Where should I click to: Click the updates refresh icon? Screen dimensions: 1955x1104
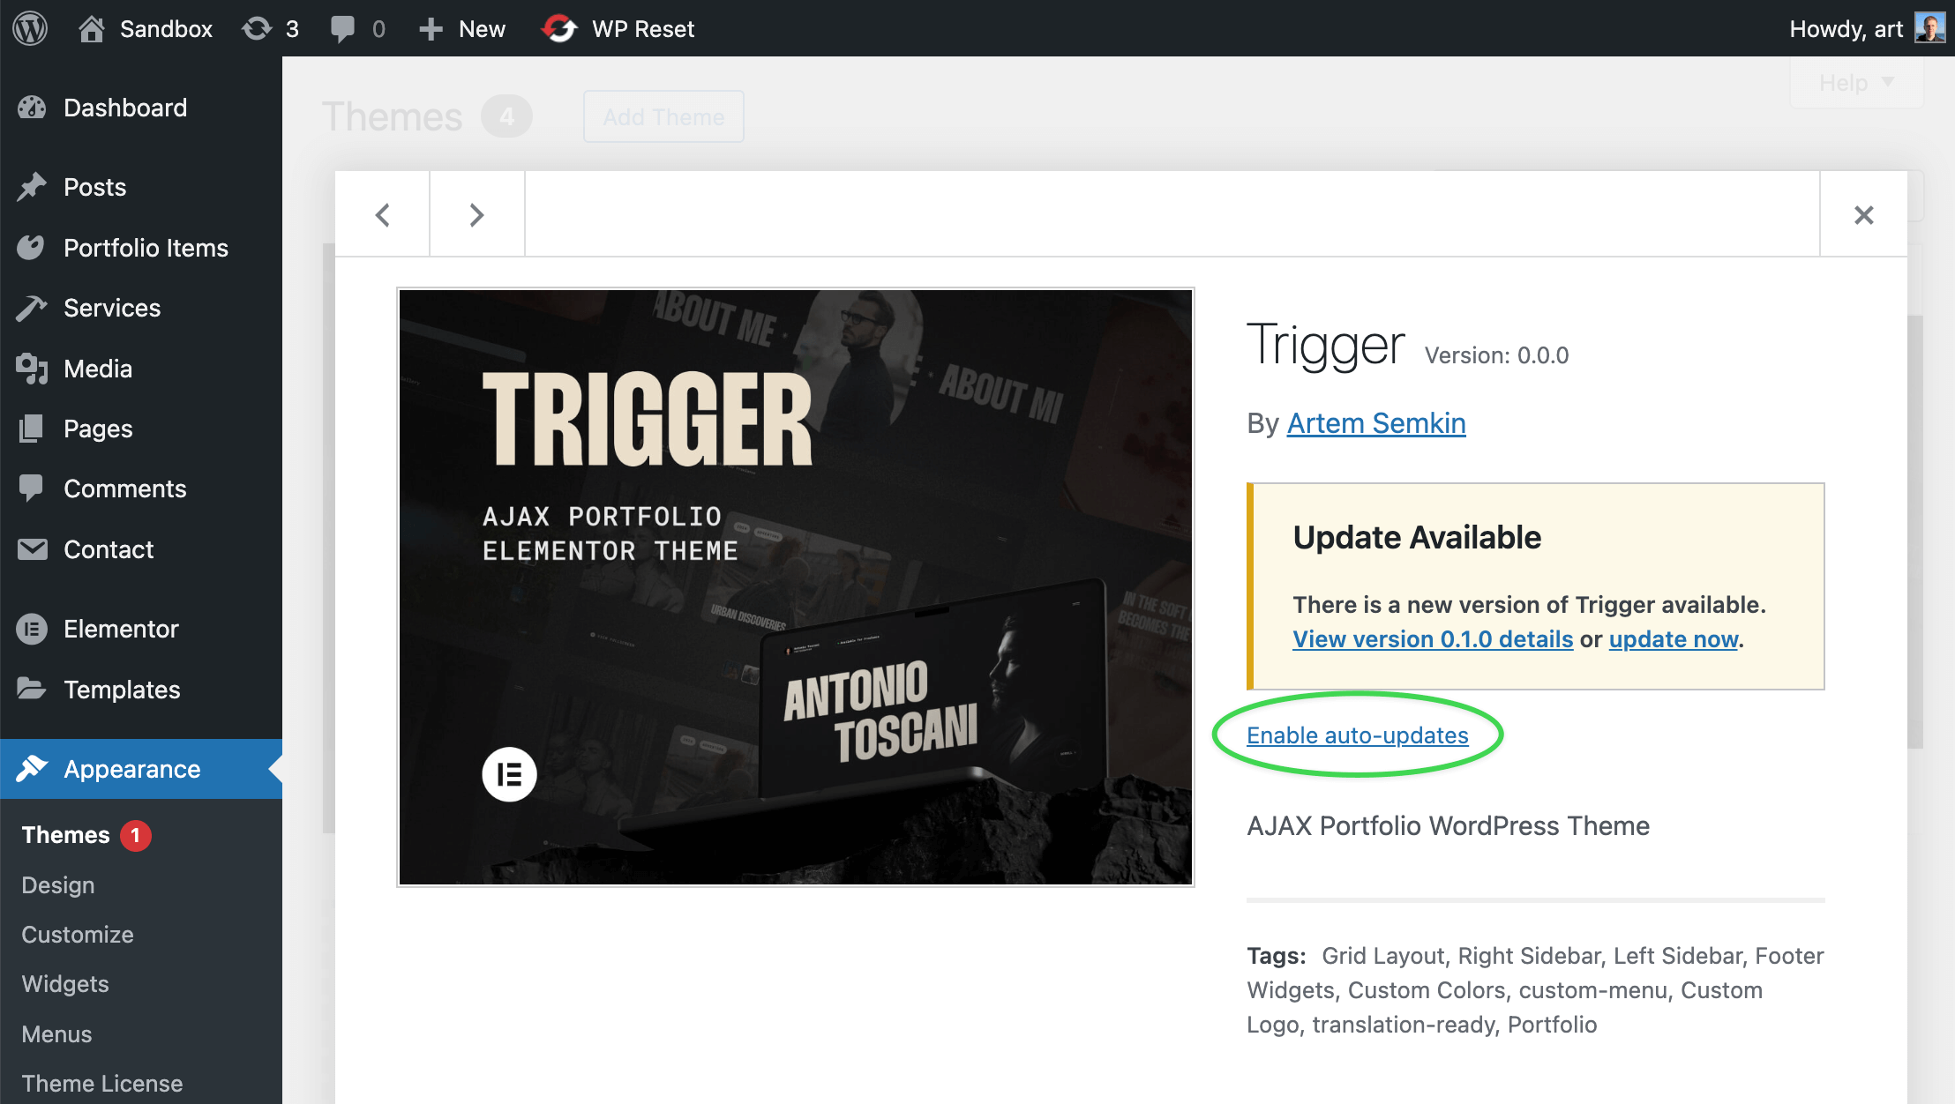point(257,29)
